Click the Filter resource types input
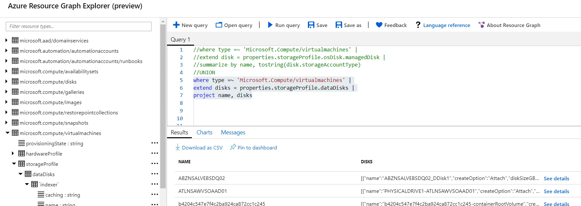 point(79,26)
